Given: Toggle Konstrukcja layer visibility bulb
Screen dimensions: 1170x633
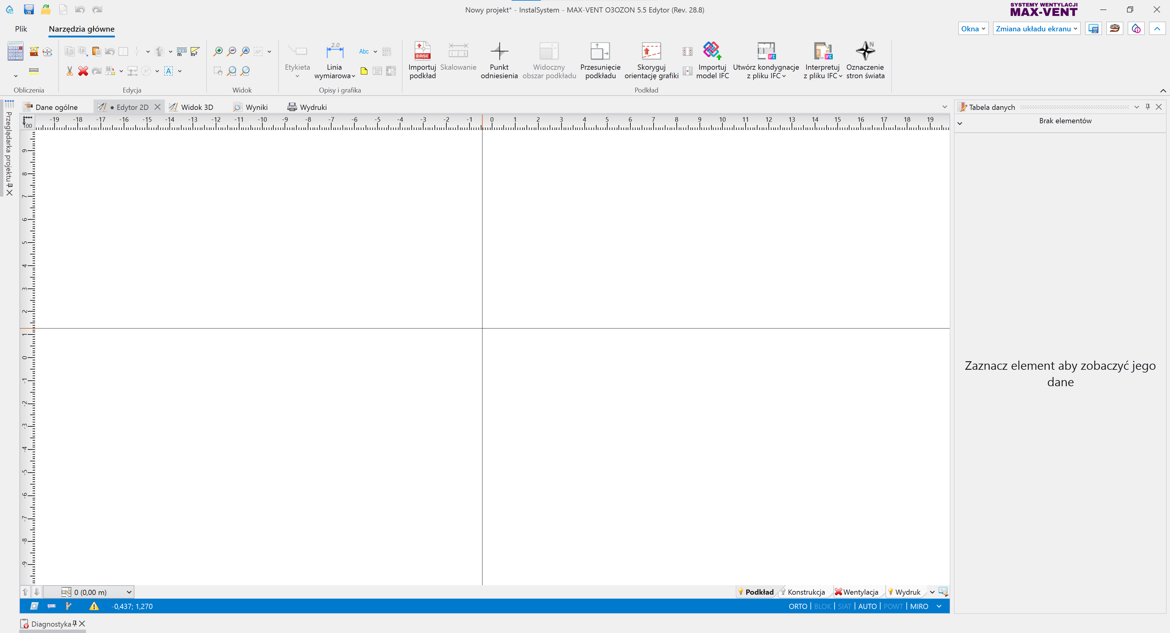Looking at the screenshot, I should 783,592.
